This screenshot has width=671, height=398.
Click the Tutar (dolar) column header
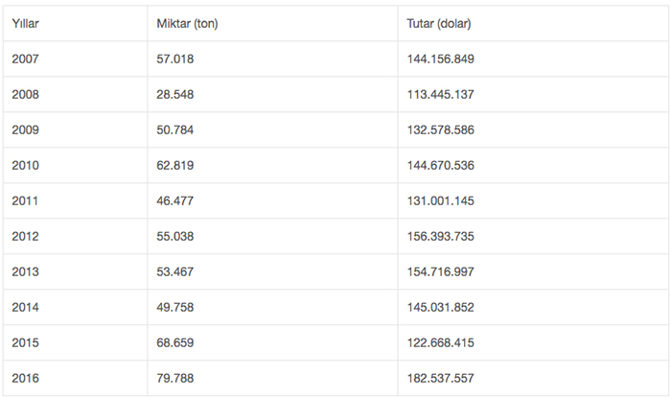(x=439, y=24)
